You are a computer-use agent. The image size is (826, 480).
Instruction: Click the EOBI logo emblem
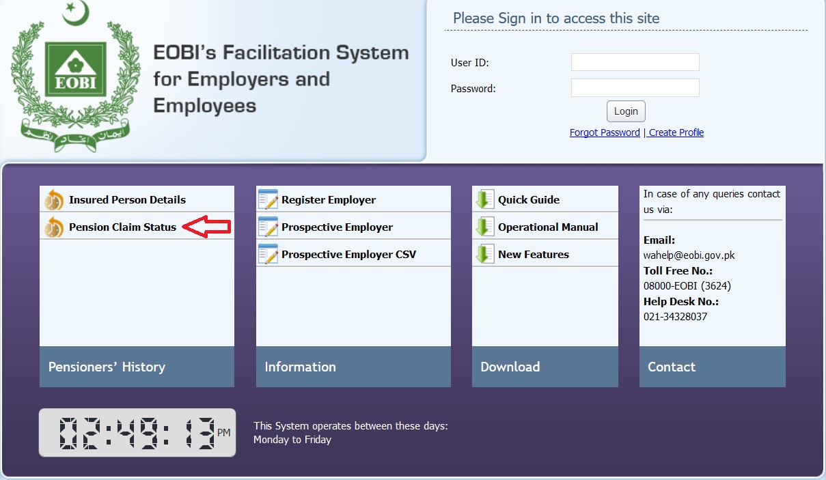(x=75, y=70)
